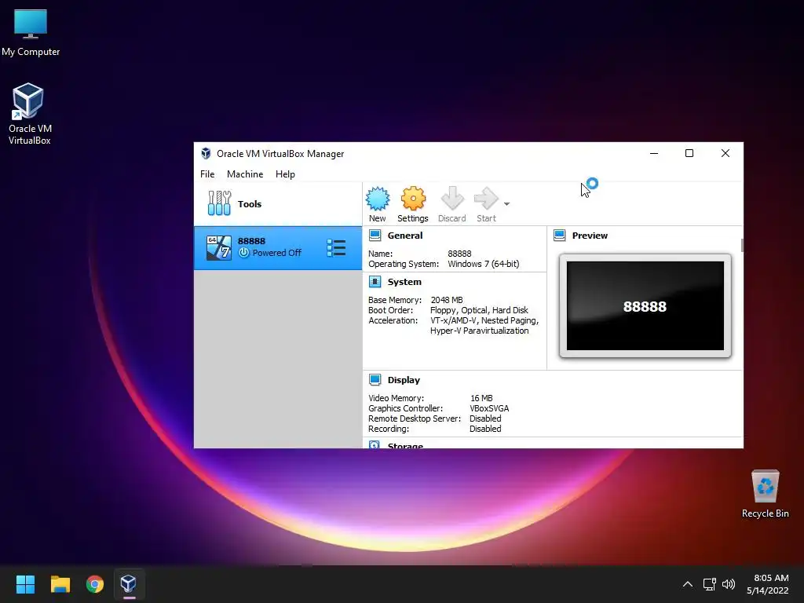Click the network icon in system tray
The width and height of the screenshot is (804, 603).
[x=709, y=584]
